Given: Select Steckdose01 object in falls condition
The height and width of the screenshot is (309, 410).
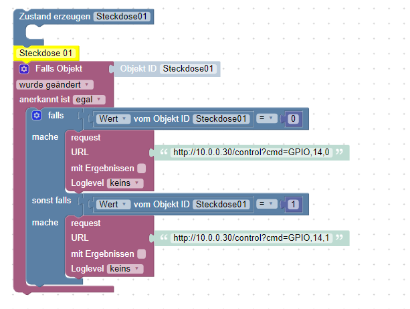Looking at the screenshot, I should (221, 118).
